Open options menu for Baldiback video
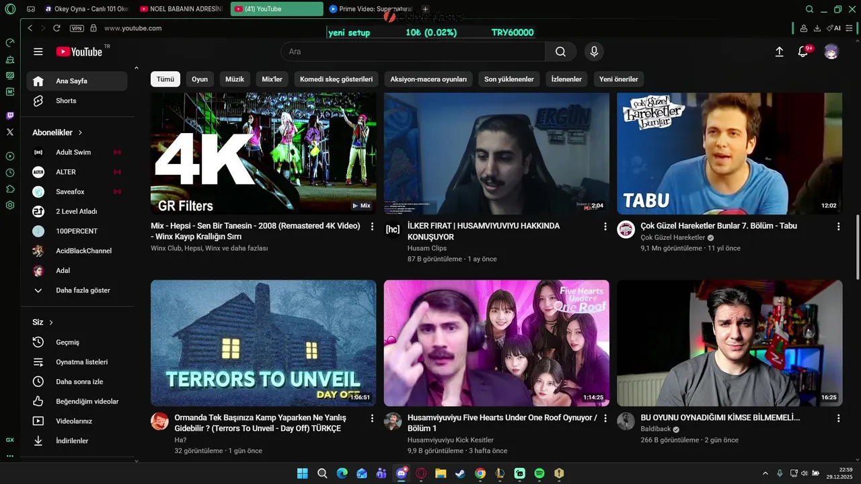The height and width of the screenshot is (484, 861). click(838, 418)
